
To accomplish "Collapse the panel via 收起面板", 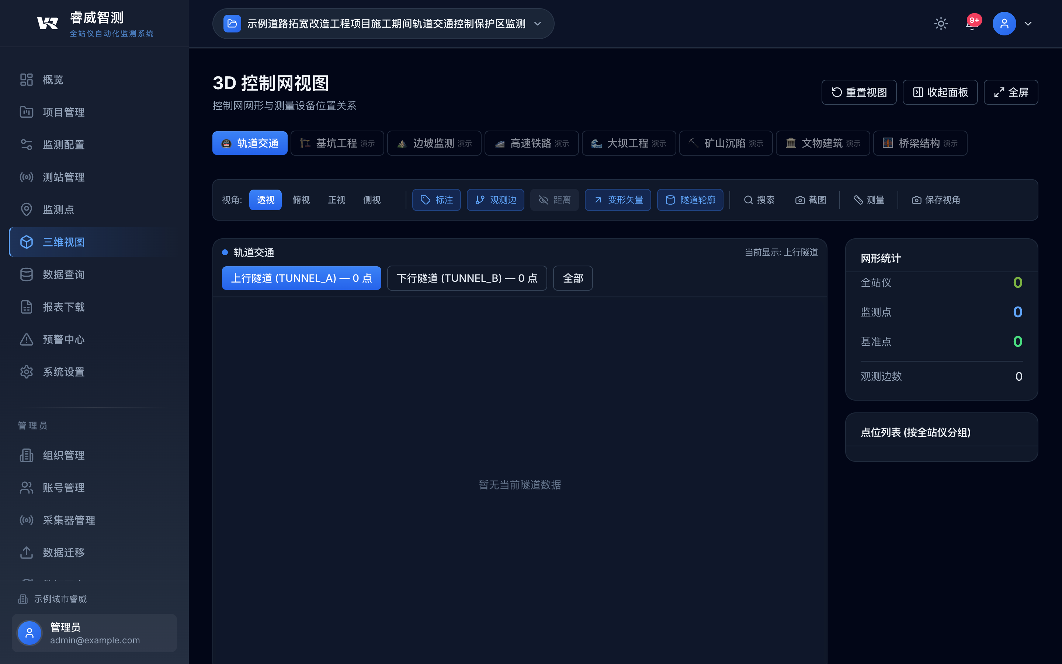I will pos(939,92).
